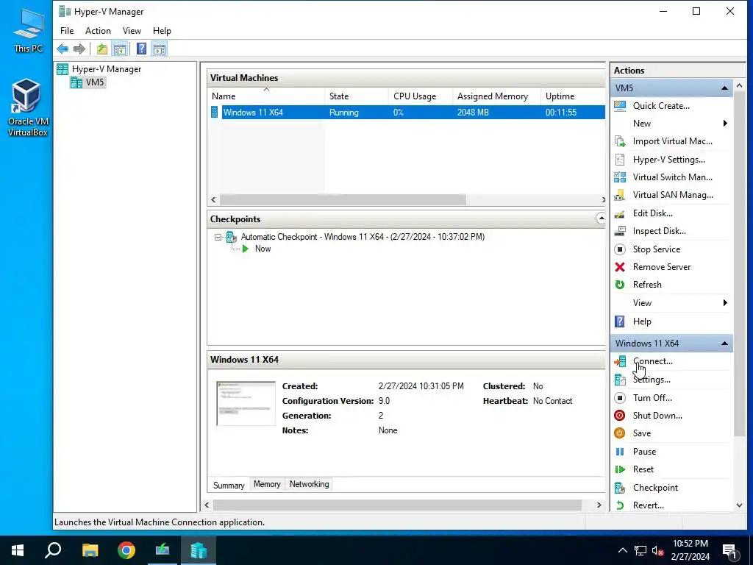
Task: Open taskbar Search
Action: [53, 550]
